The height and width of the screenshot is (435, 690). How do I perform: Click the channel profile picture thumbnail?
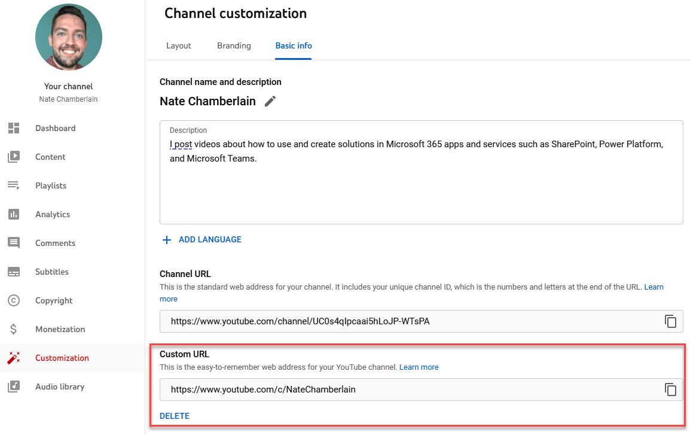[69, 37]
